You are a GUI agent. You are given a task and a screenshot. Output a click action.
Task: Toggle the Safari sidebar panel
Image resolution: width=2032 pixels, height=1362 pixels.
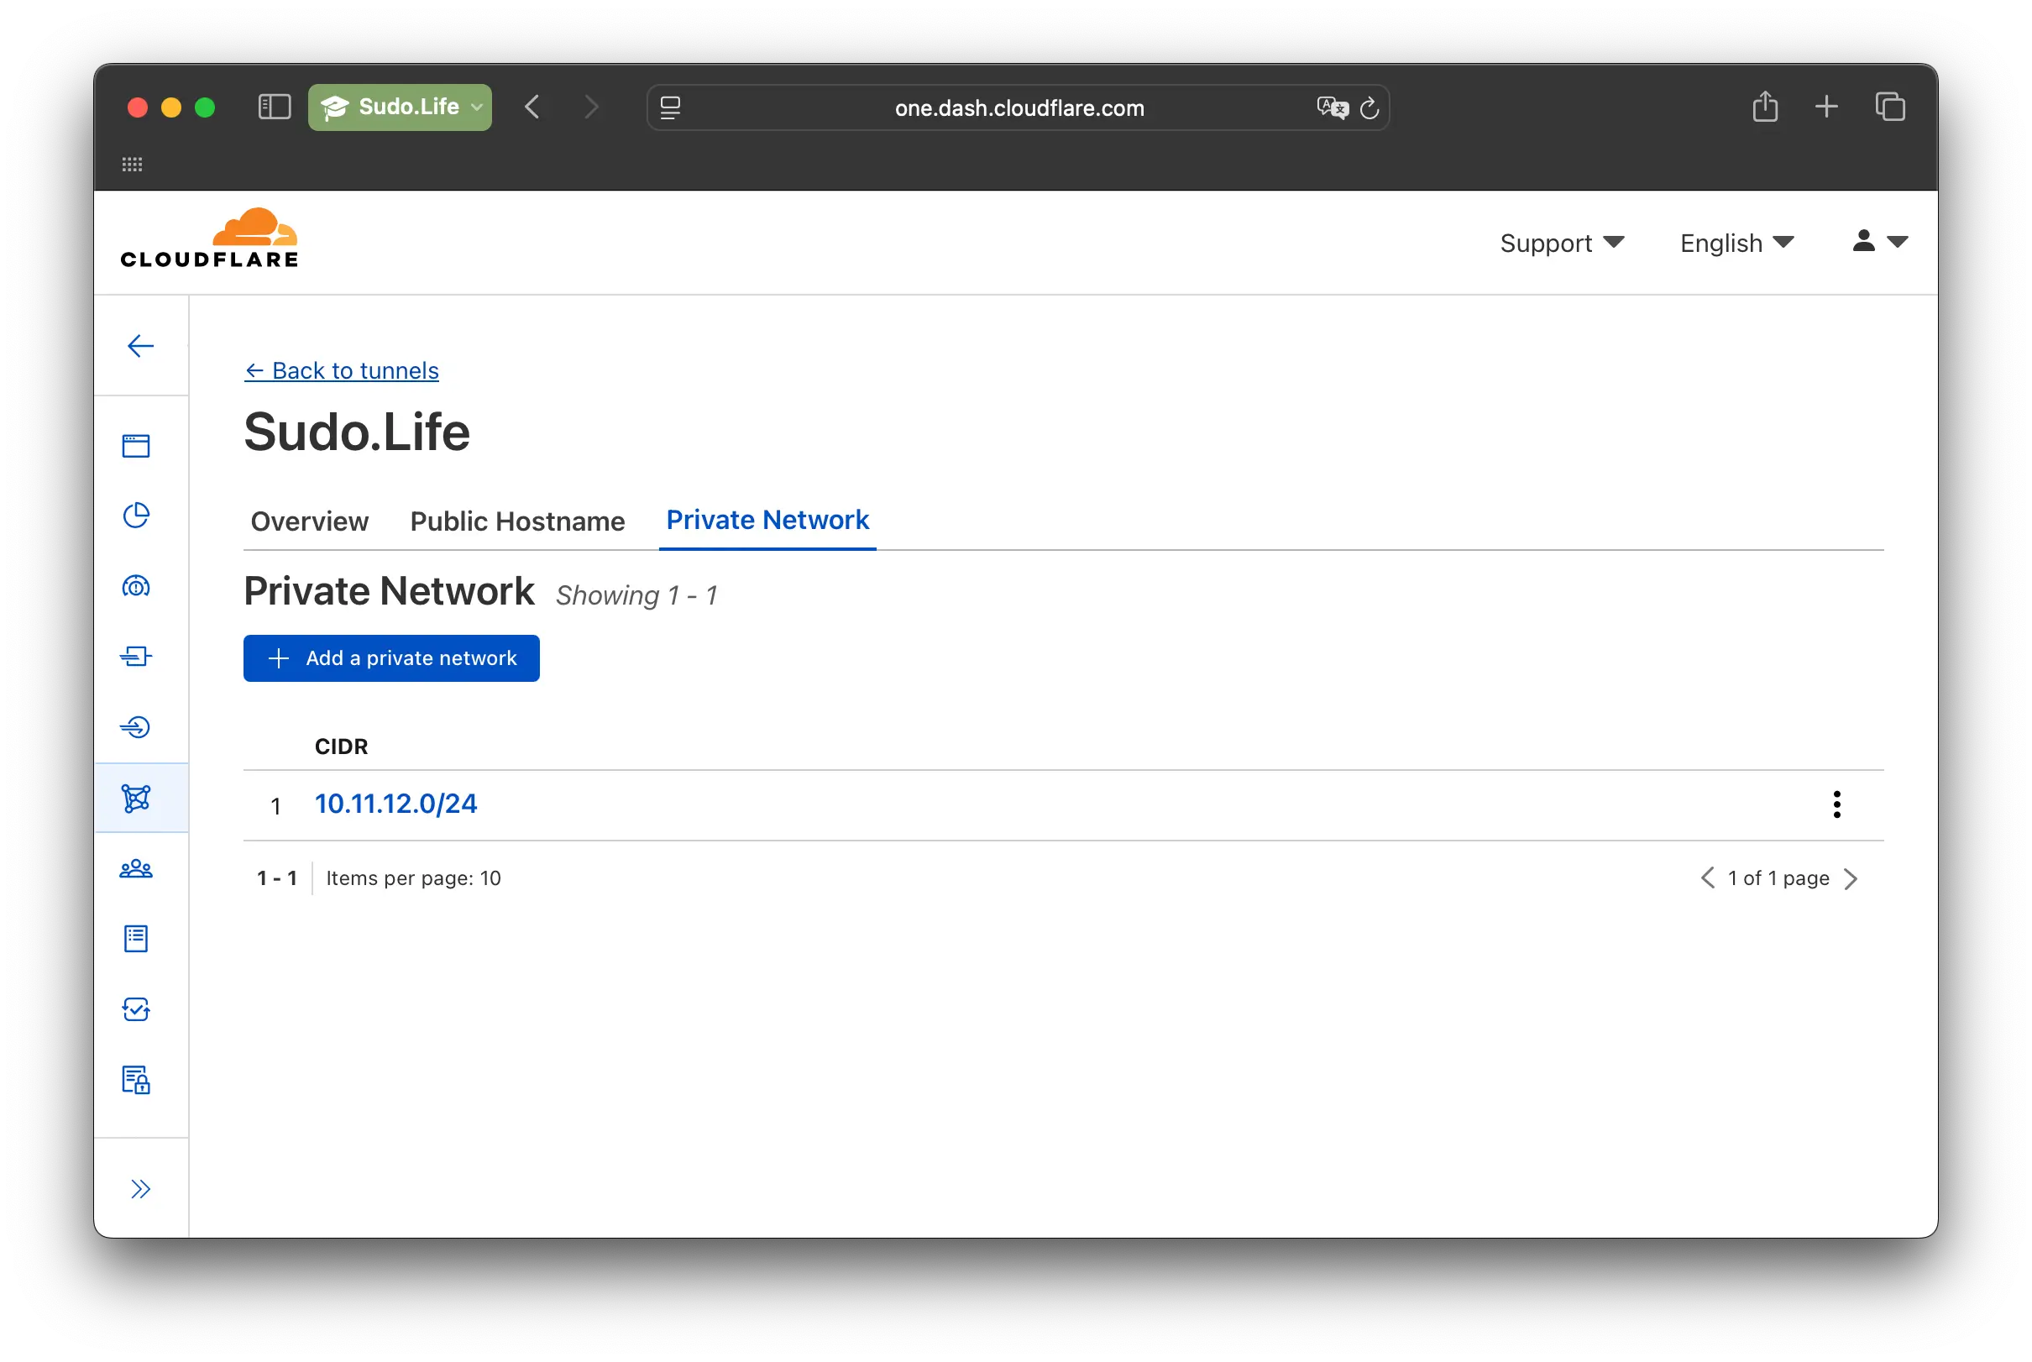coord(275,107)
